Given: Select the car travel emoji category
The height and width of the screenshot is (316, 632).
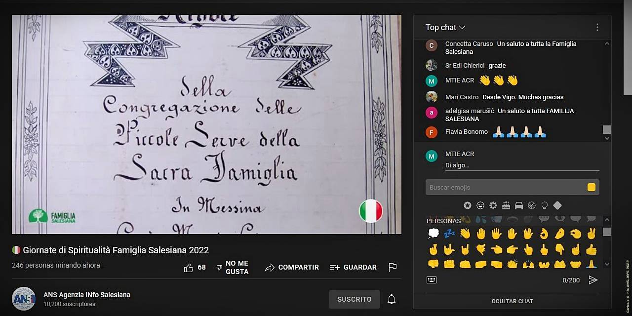Looking at the screenshot, I should tap(519, 205).
